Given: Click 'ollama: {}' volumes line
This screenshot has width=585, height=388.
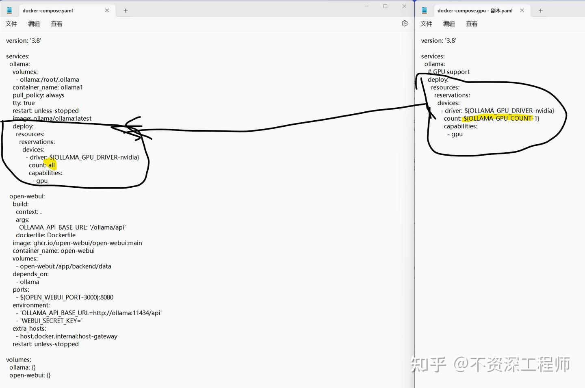Looking at the screenshot, I should [22, 367].
